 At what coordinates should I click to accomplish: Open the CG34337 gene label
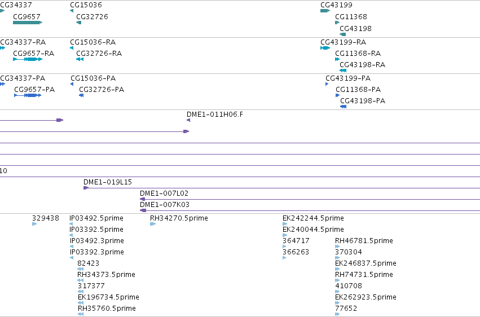[16, 5]
